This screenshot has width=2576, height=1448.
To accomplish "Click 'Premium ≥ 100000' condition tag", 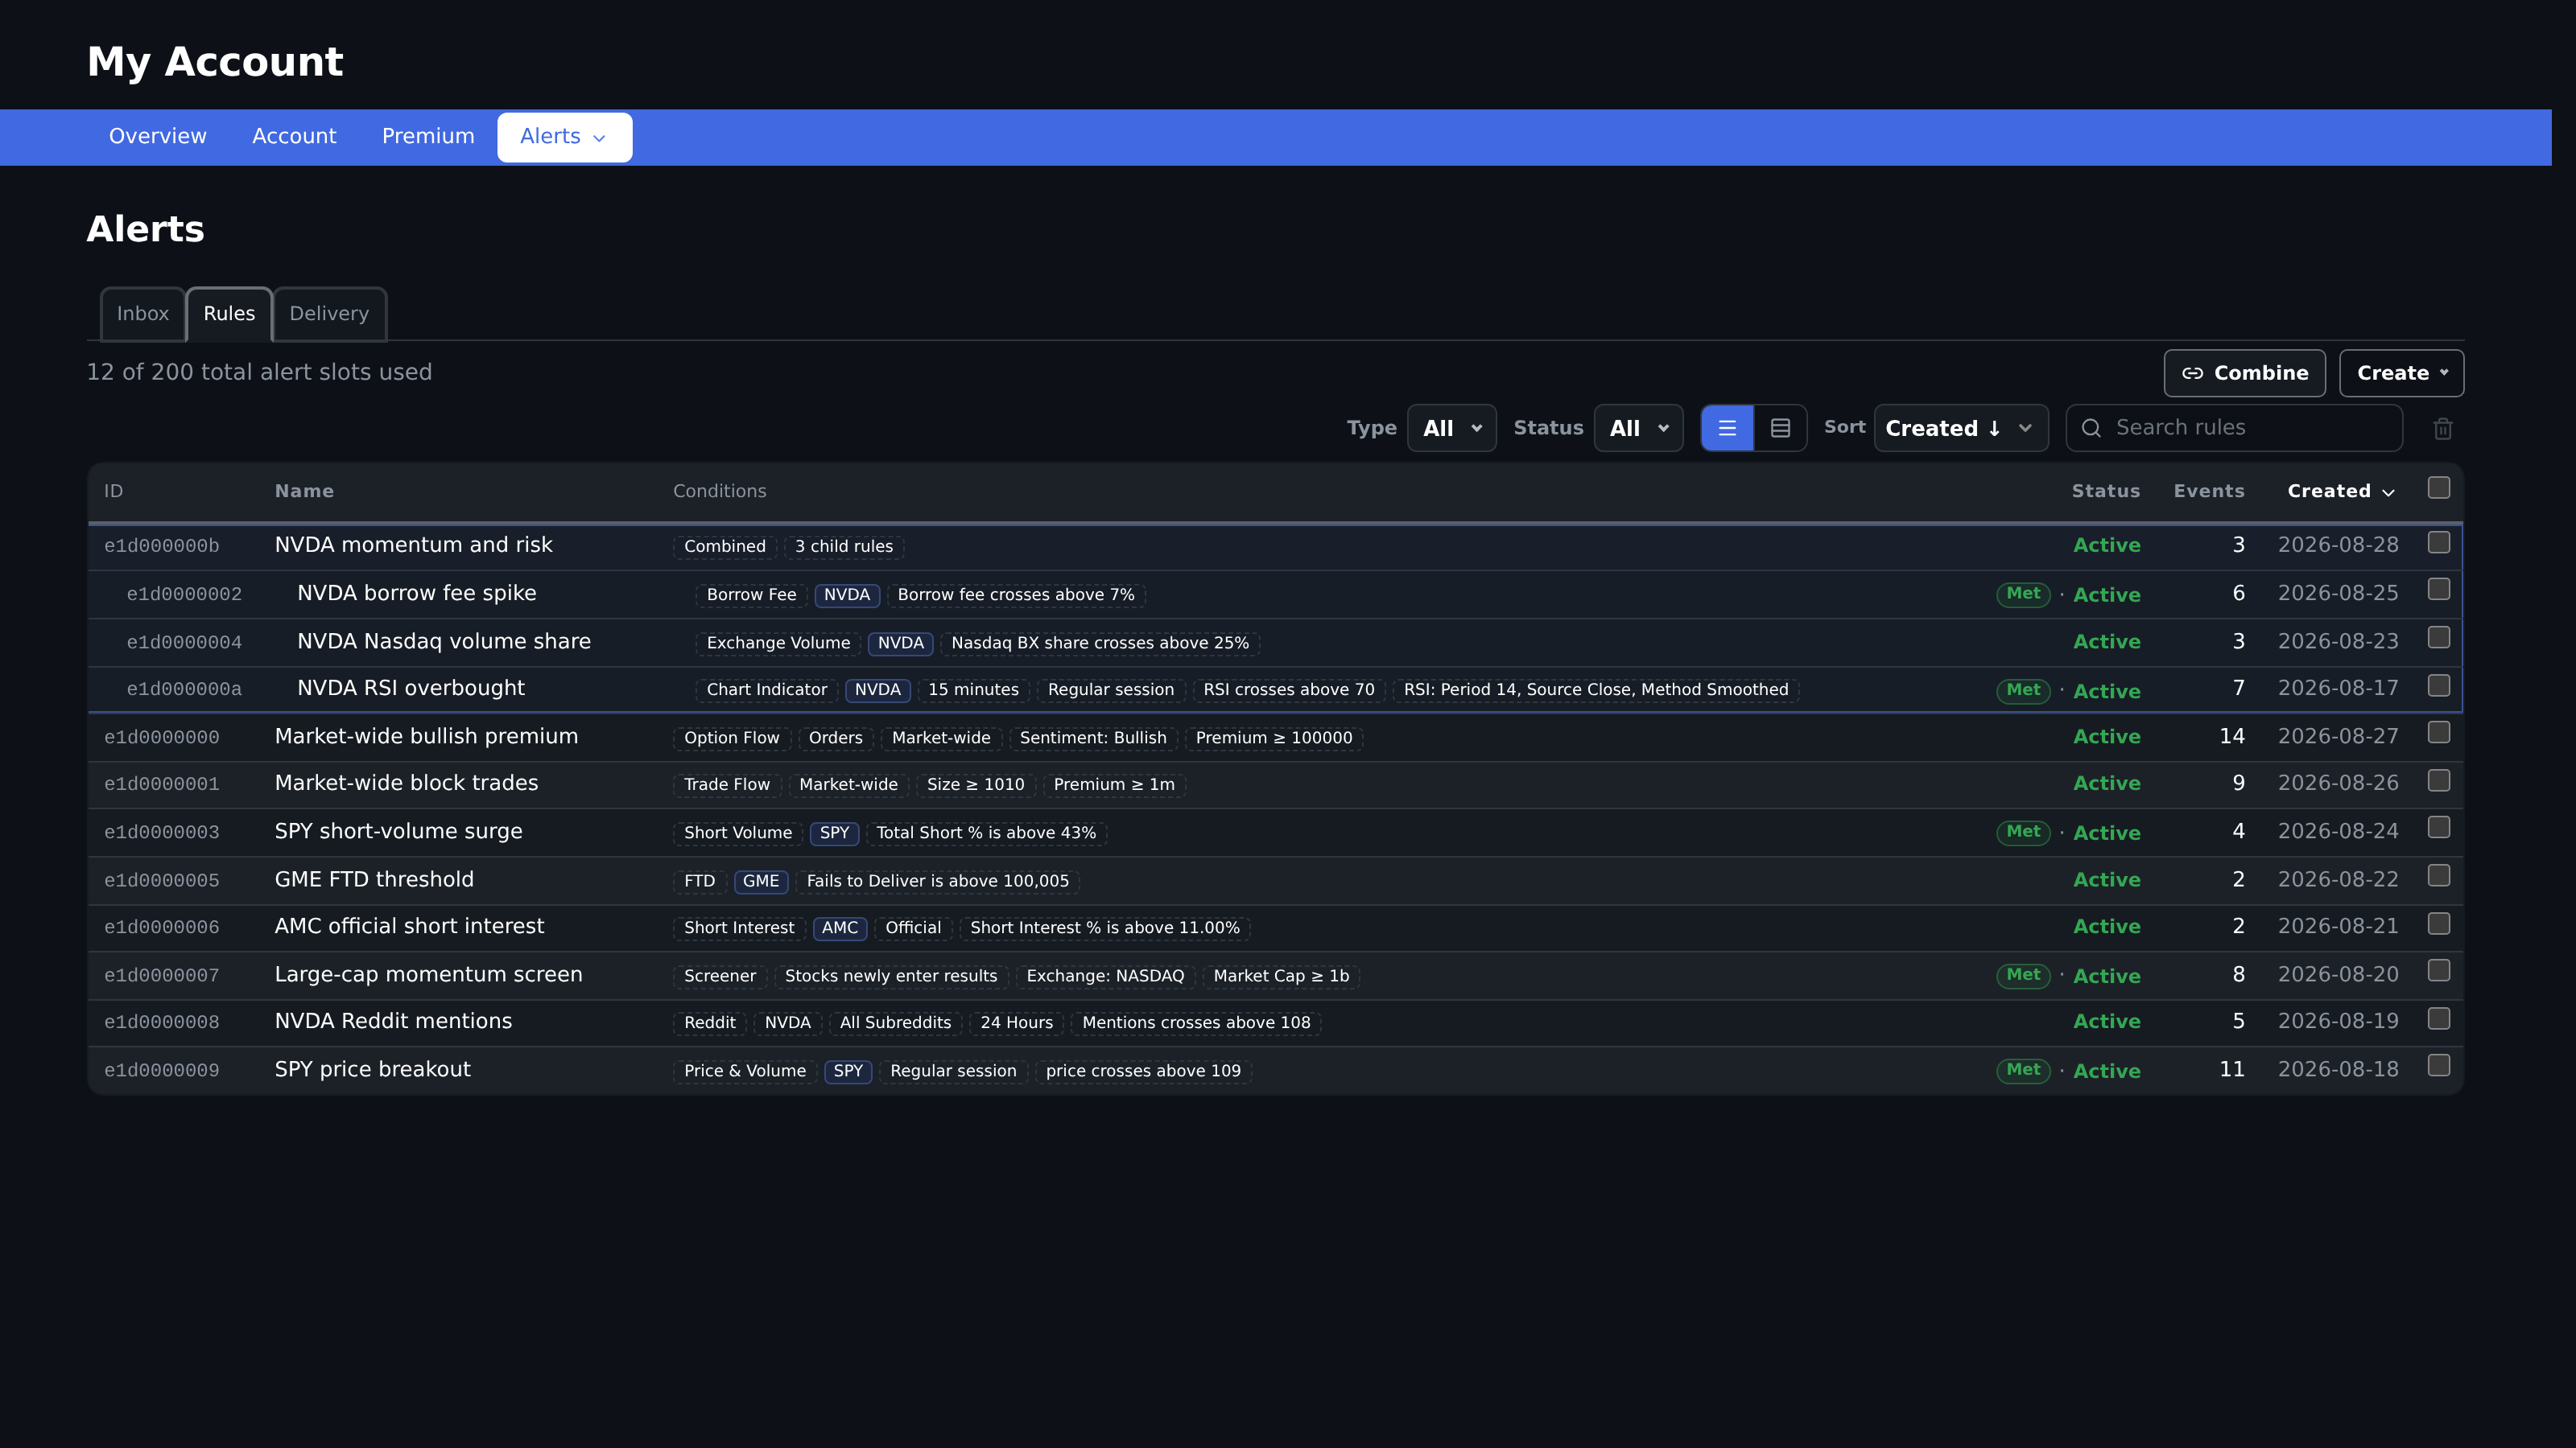I will pos(1274,738).
